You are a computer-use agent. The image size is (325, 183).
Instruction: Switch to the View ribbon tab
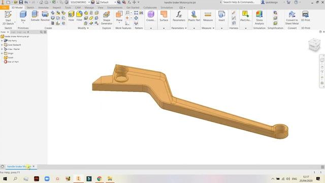101,8
